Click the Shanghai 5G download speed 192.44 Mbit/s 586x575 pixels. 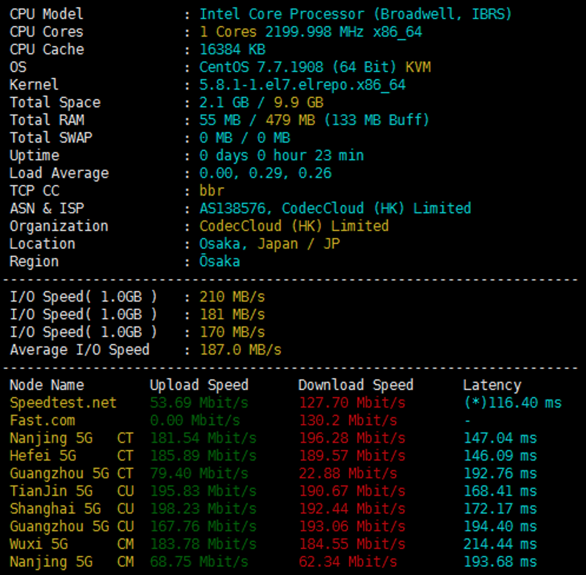point(352,509)
